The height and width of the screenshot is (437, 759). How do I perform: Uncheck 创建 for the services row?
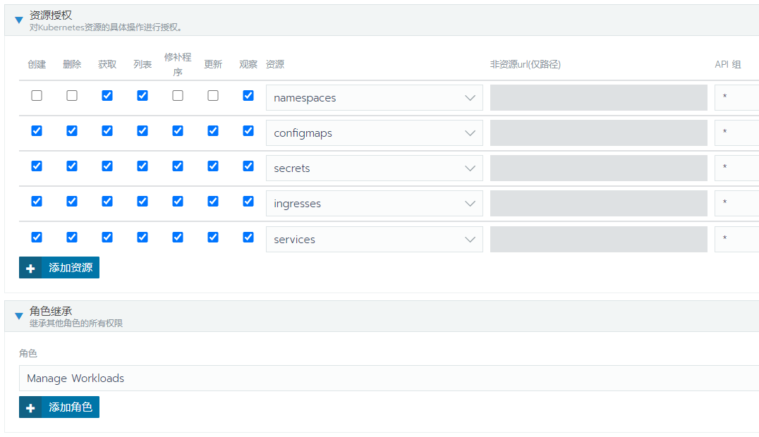(x=37, y=238)
